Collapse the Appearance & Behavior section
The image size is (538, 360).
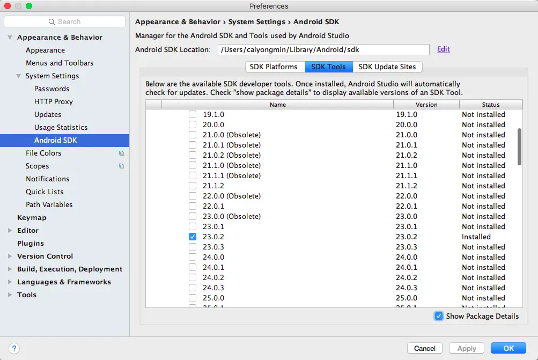[10, 38]
